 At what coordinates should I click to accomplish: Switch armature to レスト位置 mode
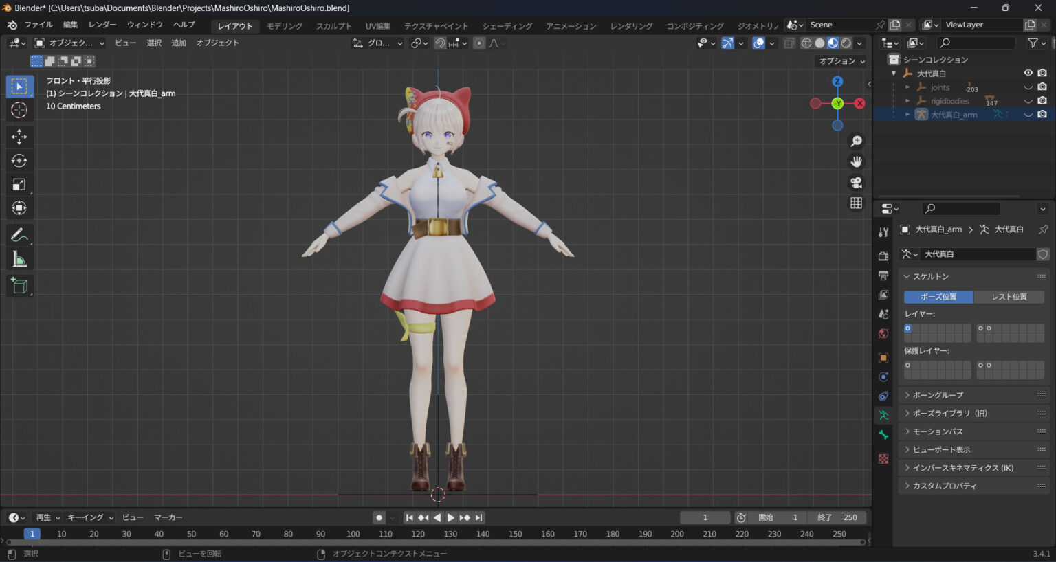[x=1009, y=297]
